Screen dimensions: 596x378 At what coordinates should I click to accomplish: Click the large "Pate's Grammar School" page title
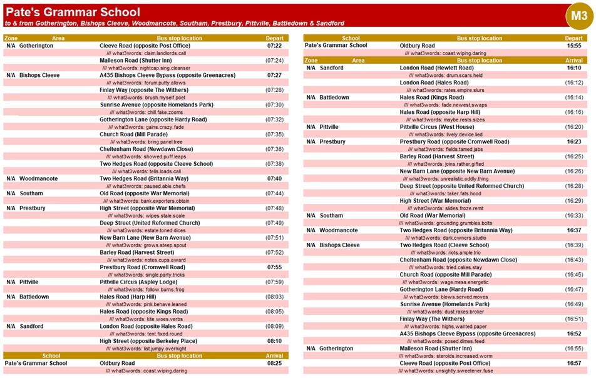73,12
